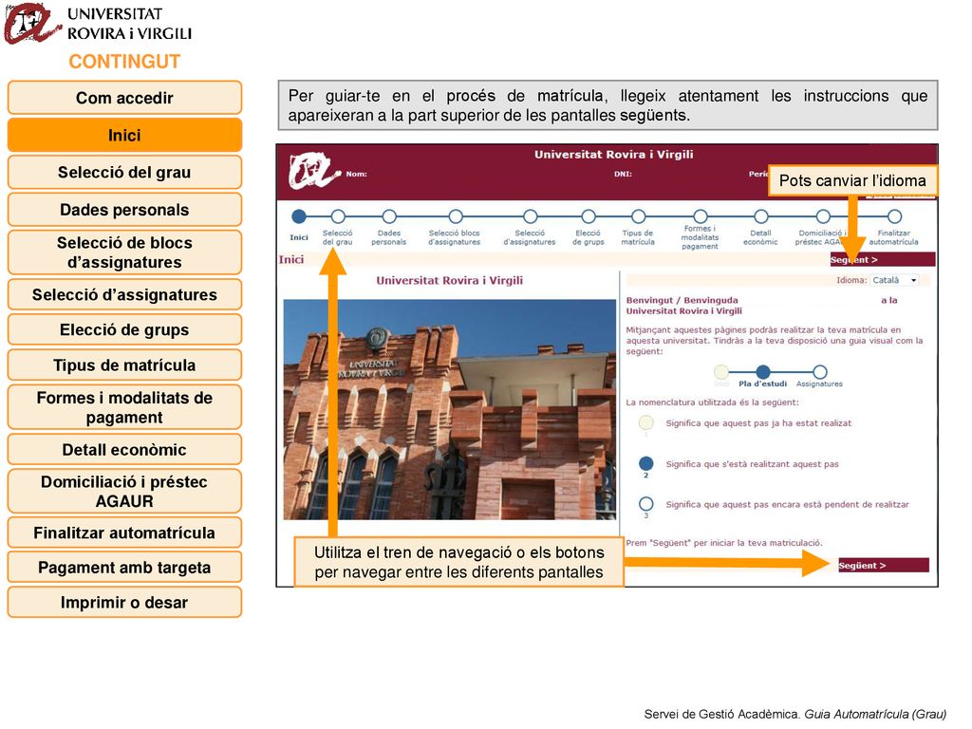The height and width of the screenshot is (729, 972).
Task: Click the Pla d'estudi example step circle
Action: [x=763, y=371]
